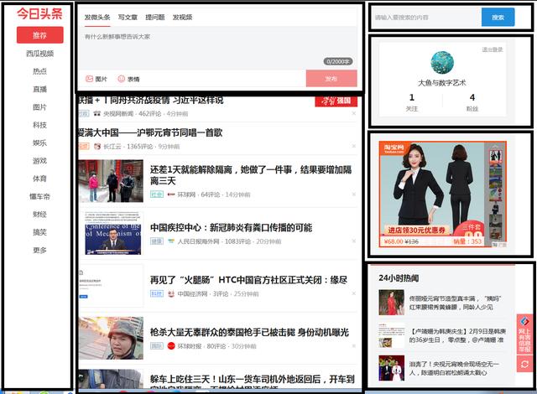Open the Taobao women's suit advertisement
Viewport: 537px width, 394px height.
[442, 194]
